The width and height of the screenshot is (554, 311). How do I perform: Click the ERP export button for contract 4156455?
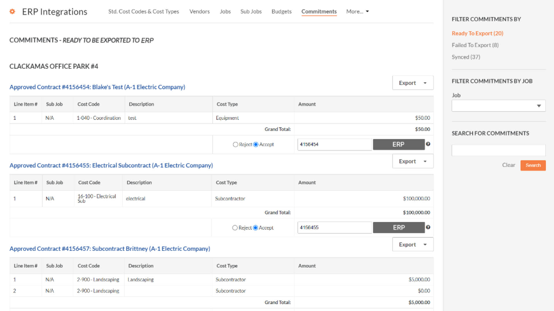398,227
